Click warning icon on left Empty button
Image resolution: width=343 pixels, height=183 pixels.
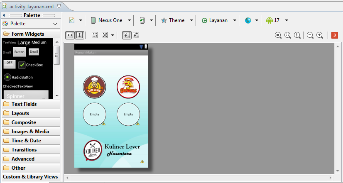[x=104, y=124]
